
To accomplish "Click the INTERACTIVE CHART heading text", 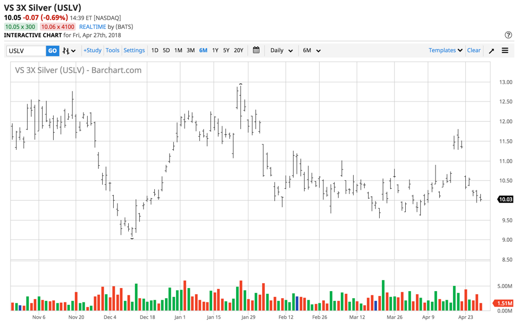I will click(32, 35).
